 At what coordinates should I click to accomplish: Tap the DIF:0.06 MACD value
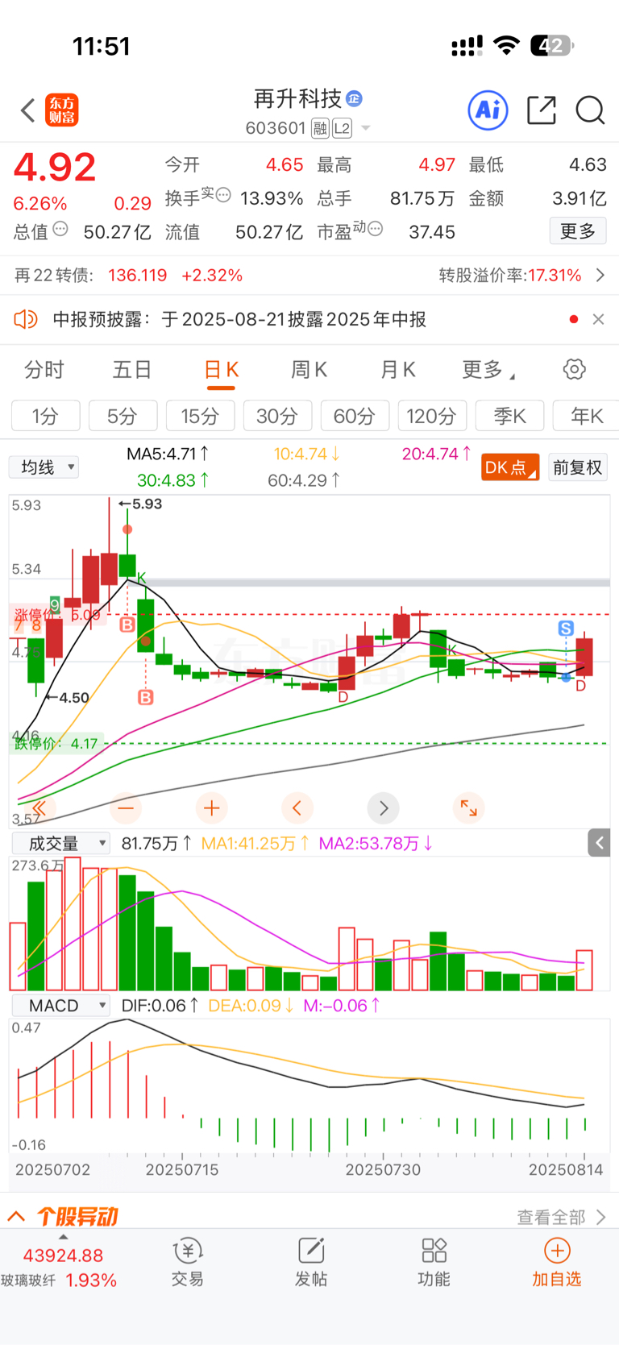tap(160, 1006)
